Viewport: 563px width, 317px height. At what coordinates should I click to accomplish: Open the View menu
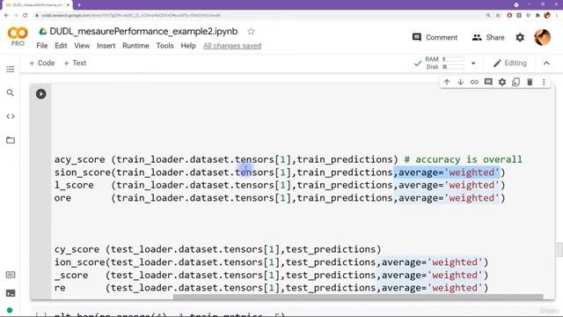pos(82,46)
